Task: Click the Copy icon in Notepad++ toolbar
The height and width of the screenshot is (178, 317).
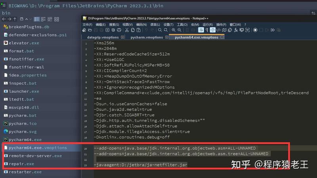Action: [133, 30]
